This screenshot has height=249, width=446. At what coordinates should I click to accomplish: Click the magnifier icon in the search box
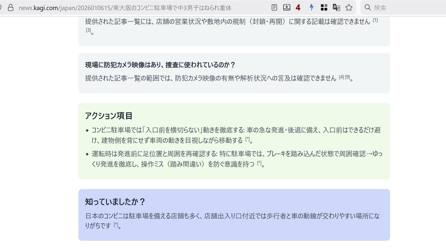pos(368,8)
